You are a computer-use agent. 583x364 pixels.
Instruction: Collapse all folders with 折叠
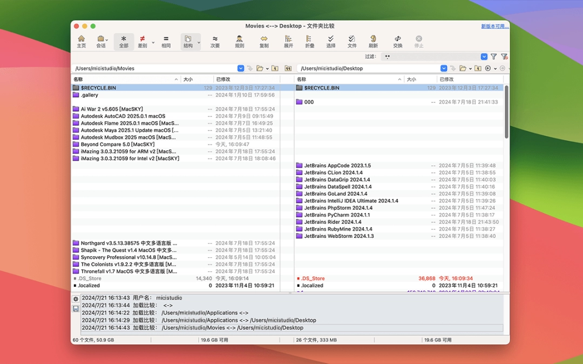tap(309, 42)
